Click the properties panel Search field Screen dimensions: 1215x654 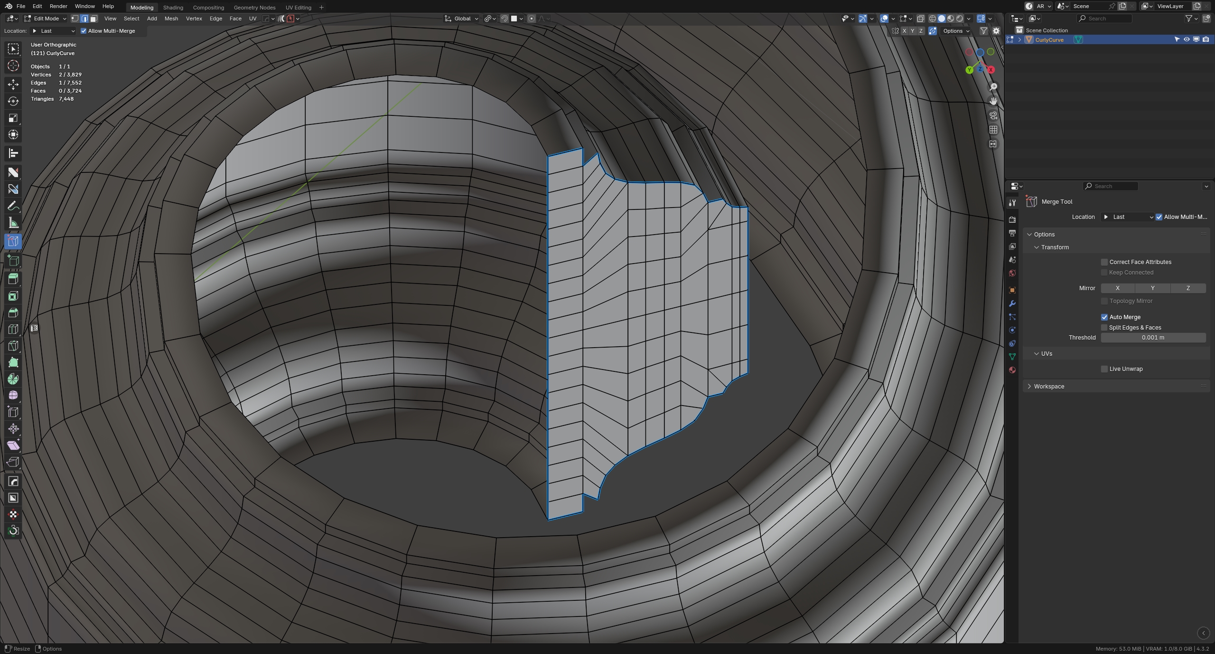click(x=1111, y=186)
